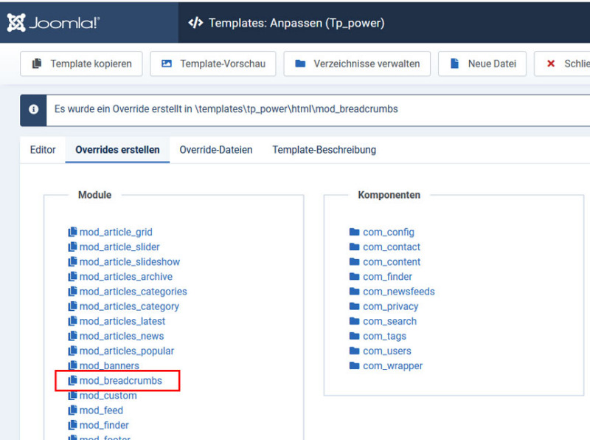Open the mod_custom module link
This screenshot has height=440, width=590.
tap(108, 396)
